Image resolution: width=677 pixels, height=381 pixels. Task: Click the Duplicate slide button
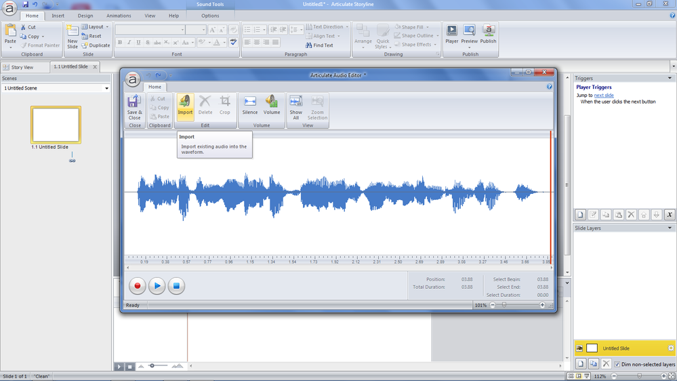(x=96, y=45)
